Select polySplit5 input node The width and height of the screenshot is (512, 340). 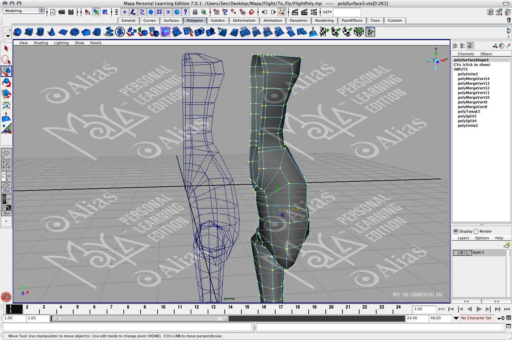click(467, 116)
